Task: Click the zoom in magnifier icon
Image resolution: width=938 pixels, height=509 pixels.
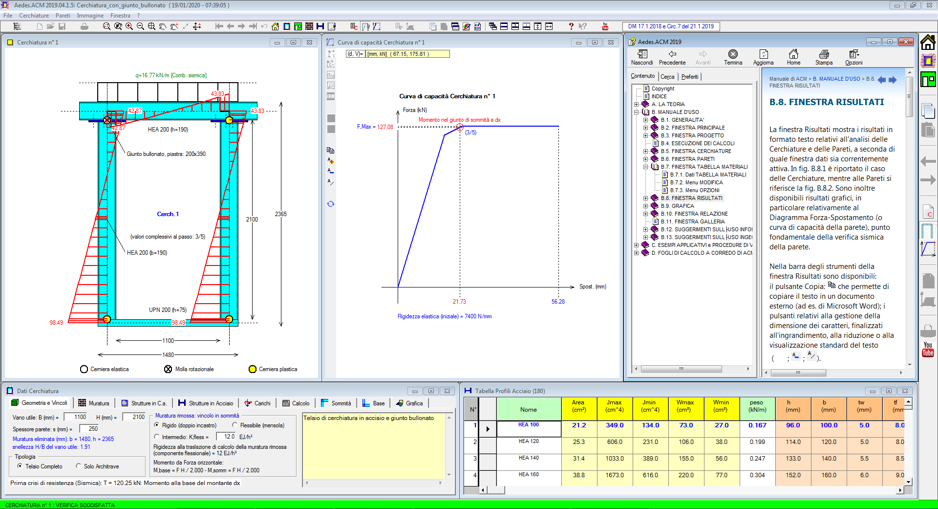Action: pyautogui.click(x=129, y=26)
